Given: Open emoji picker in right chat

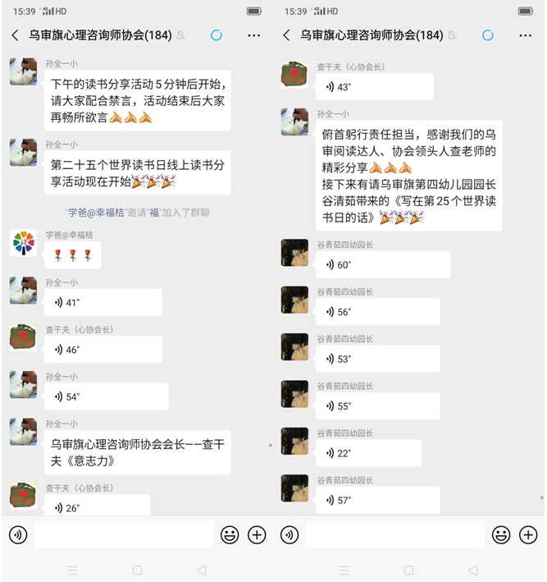Looking at the screenshot, I should click(x=501, y=535).
